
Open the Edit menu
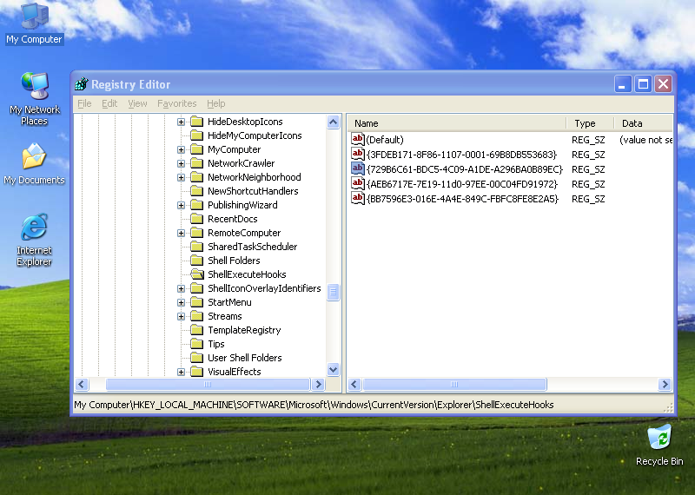tap(109, 103)
